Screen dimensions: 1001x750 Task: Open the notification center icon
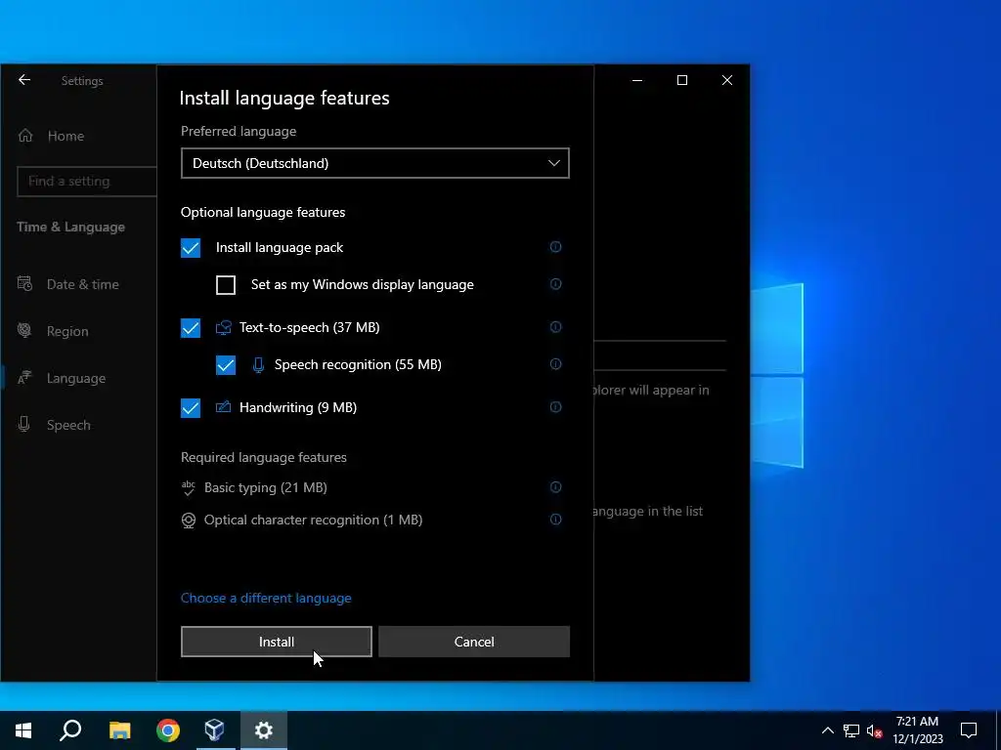[x=969, y=730]
